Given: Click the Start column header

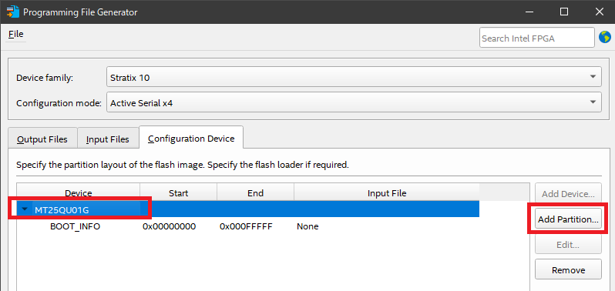Looking at the screenshot, I should (179, 192).
